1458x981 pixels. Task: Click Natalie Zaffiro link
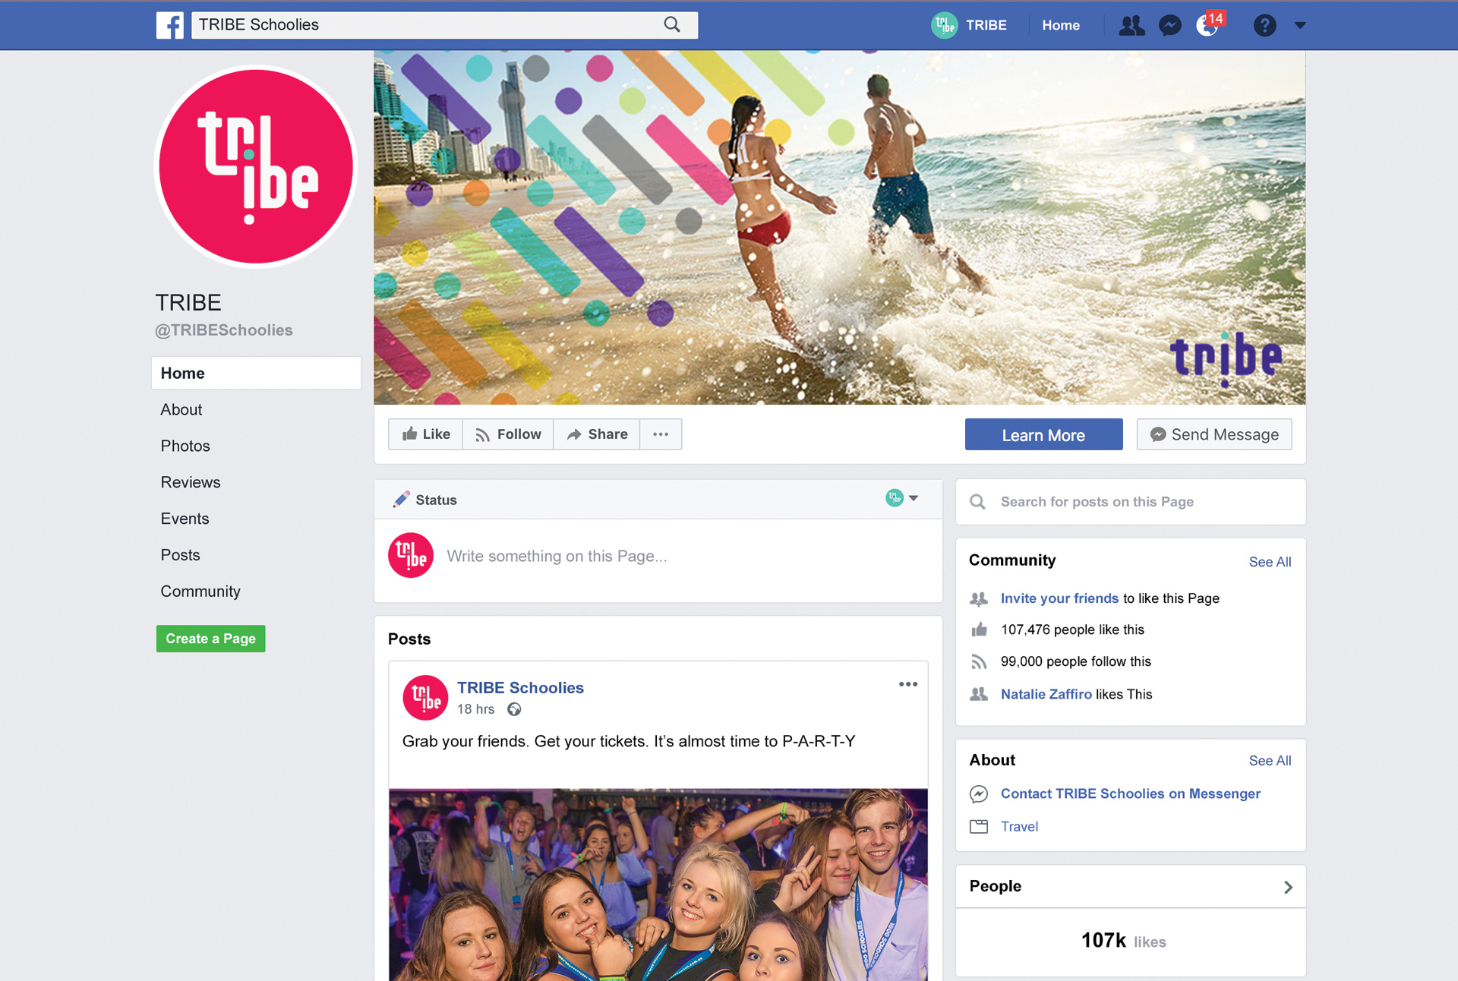[x=1046, y=694]
